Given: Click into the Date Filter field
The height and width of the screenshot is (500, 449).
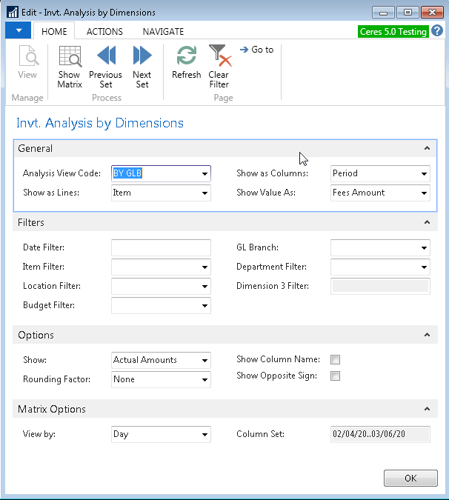Looking at the screenshot, I should tap(160, 248).
